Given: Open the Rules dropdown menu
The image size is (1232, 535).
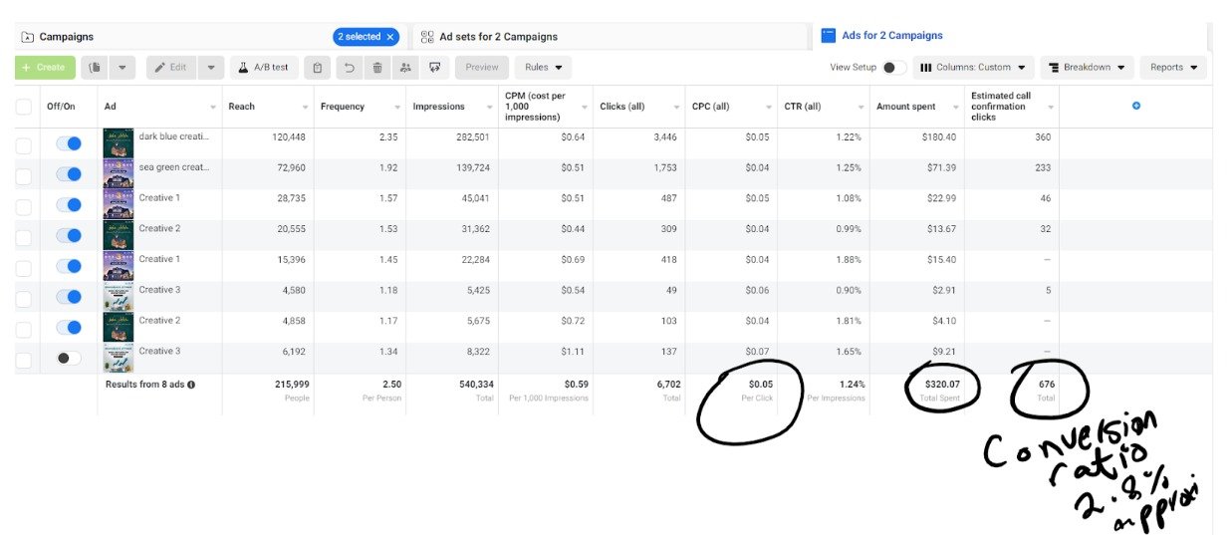Looking at the screenshot, I should 543,68.
